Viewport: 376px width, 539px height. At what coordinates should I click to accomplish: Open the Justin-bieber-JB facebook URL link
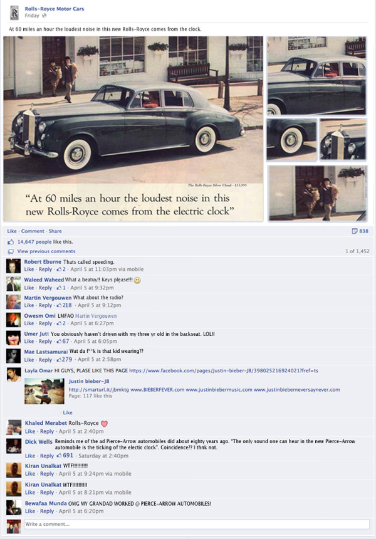pyautogui.click(x=223, y=370)
